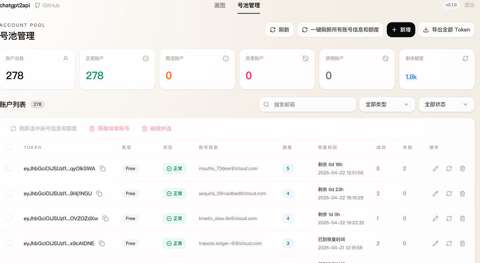Click email sequins_06roadbed@icloud.com
Image resolution: width=480 pixels, height=263 pixels.
coord(232,194)
